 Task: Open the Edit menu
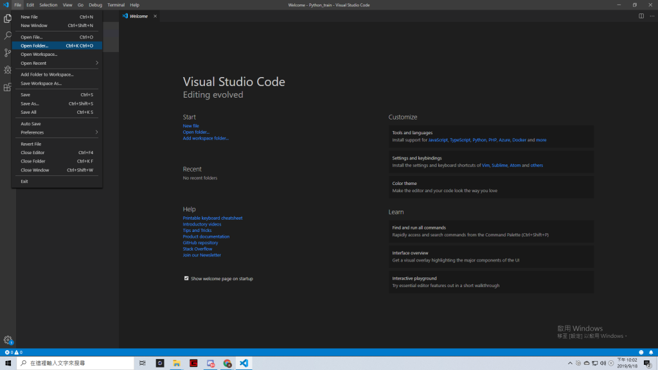(x=30, y=5)
